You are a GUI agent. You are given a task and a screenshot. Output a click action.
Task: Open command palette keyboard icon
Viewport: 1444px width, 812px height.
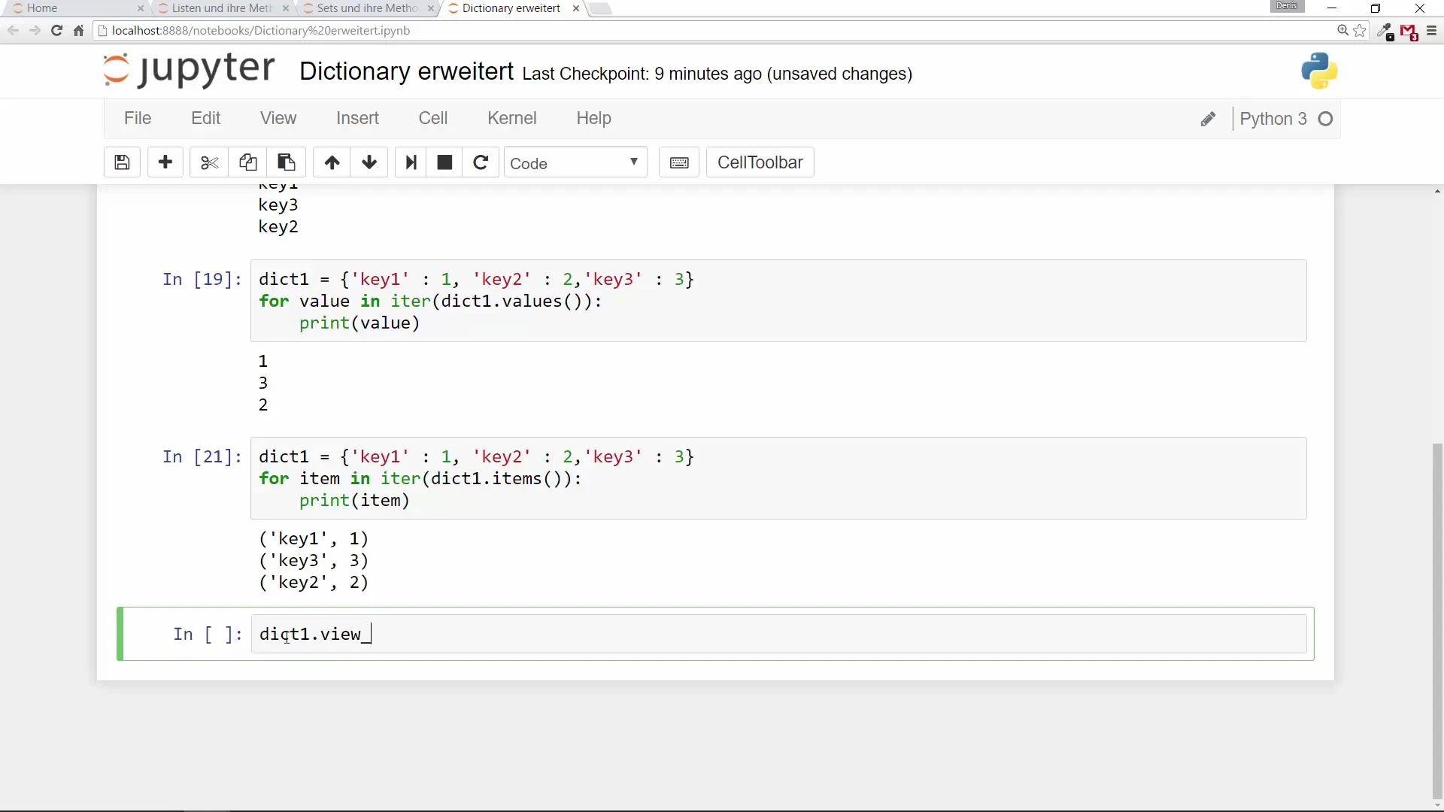click(x=679, y=162)
